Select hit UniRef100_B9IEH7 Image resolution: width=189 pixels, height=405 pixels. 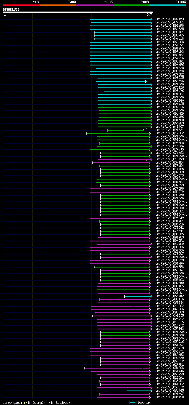170,94
